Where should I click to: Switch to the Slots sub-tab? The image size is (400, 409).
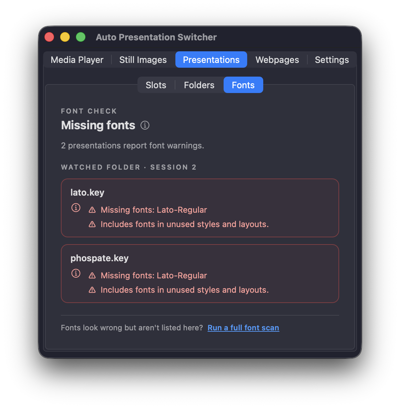coord(156,85)
